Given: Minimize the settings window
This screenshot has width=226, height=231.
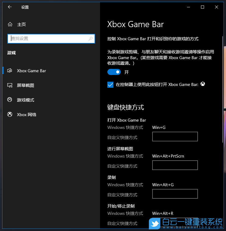Looking at the screenshot, I should pyautogui.click(x=188, y=7).
